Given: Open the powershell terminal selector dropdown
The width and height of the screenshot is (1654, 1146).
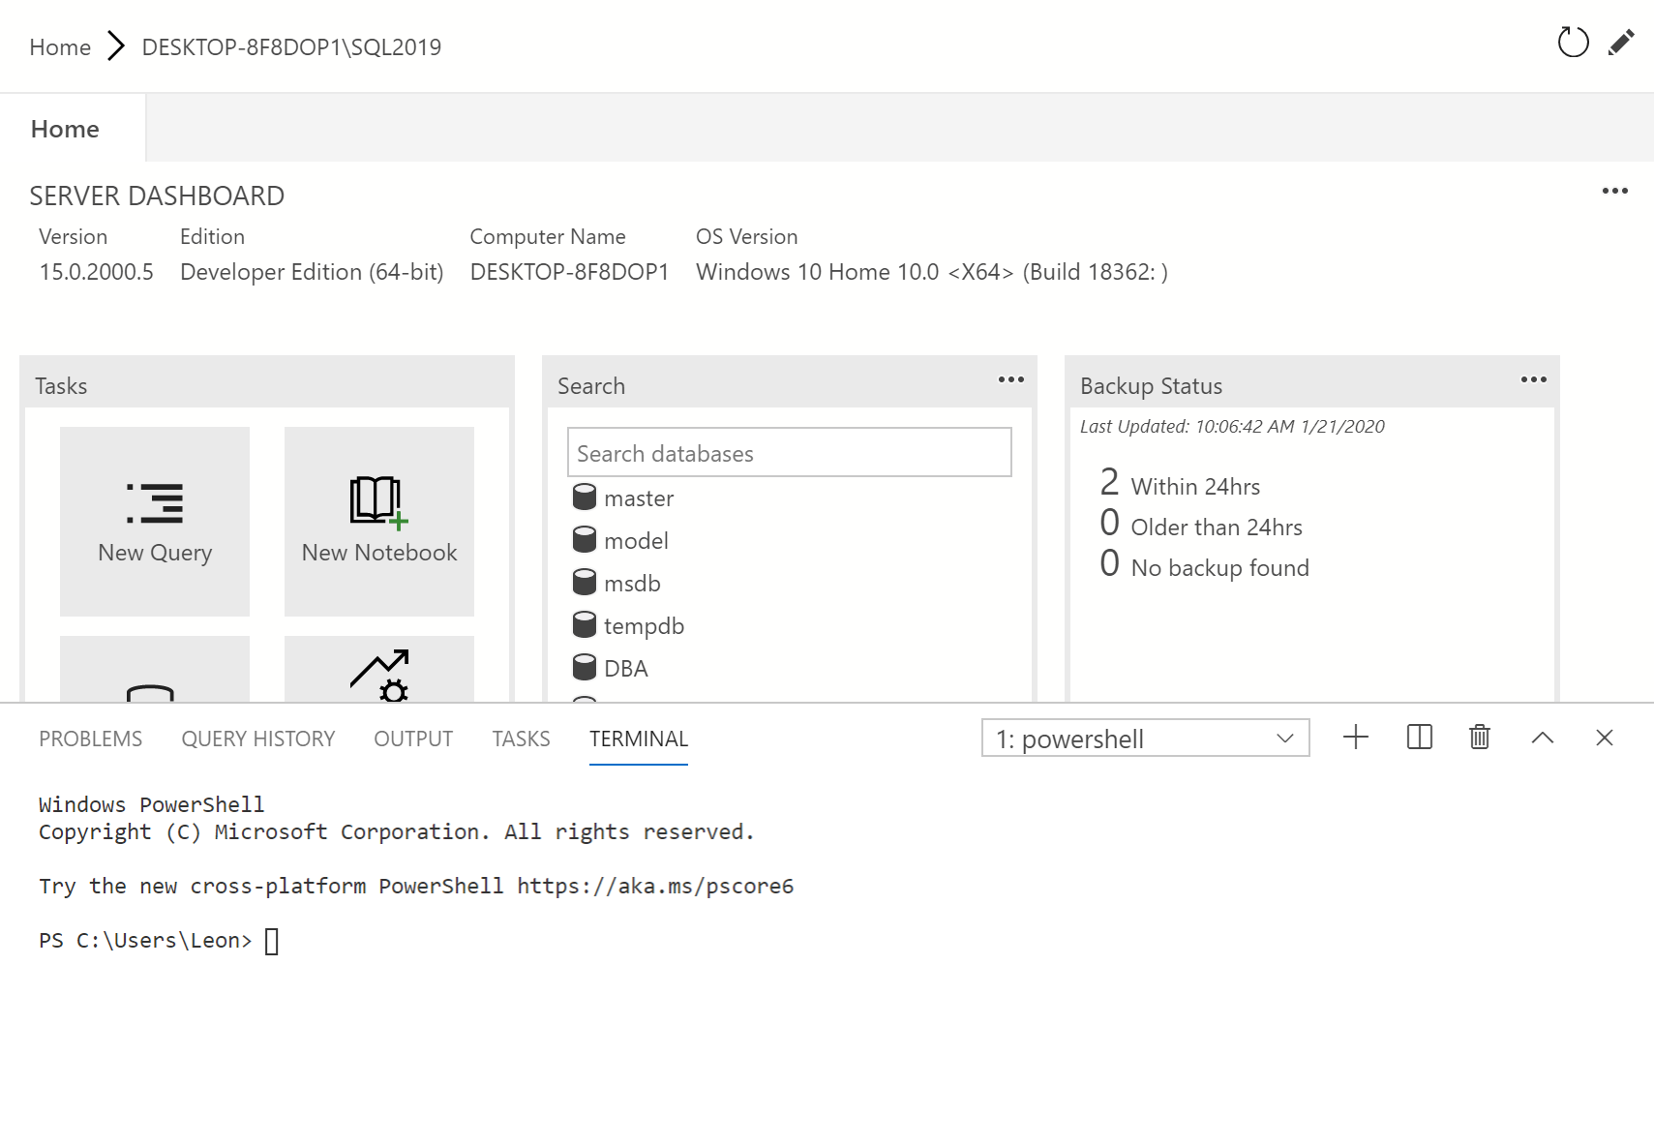Looking at the screenshot, I should pyautogui.click(x=1145, y=739).
